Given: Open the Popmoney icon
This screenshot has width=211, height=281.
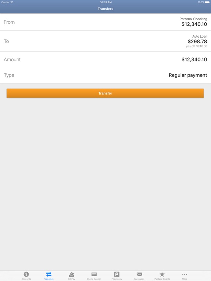Looking at the screenshot, I should click(x=116, y=274).
